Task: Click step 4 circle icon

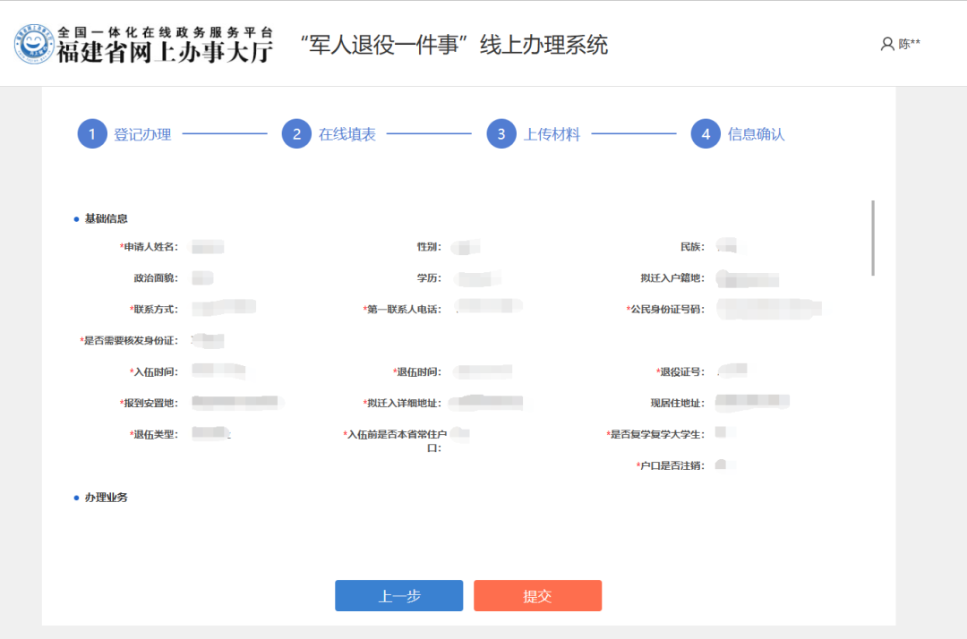Action: [706, 134]
